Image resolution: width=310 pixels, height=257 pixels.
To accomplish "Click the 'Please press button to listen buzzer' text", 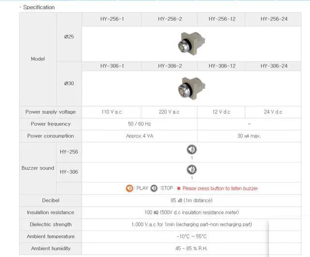I will (220, 188).
